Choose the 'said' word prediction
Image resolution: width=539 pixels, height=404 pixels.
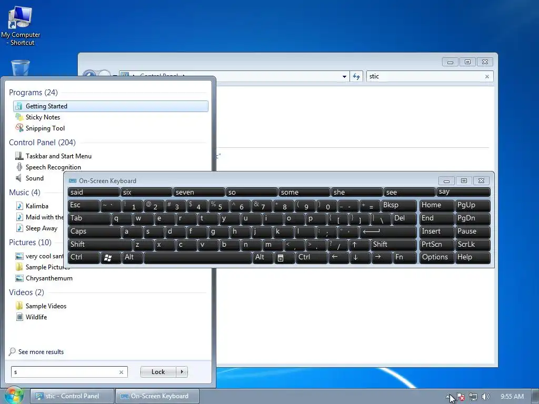click(94, 193)
